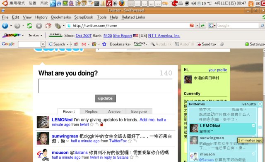
Task: Favorite LEMONed's tweet with the star
Action: tap(92, 124)
